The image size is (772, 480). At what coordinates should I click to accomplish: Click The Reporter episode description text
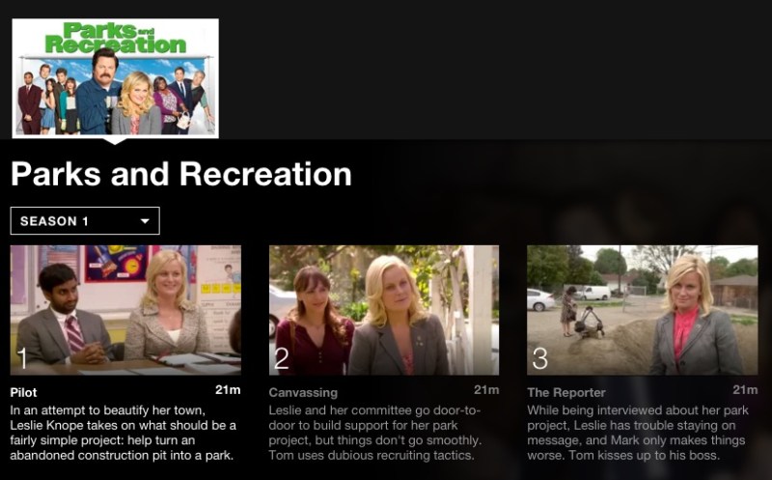point(638,433)
